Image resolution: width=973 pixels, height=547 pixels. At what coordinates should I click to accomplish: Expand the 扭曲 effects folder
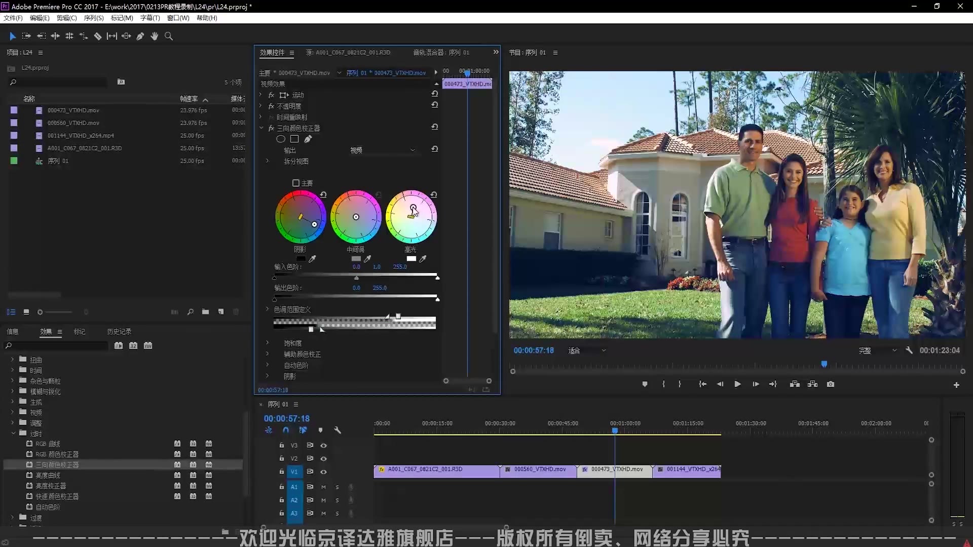coord(13,360)
